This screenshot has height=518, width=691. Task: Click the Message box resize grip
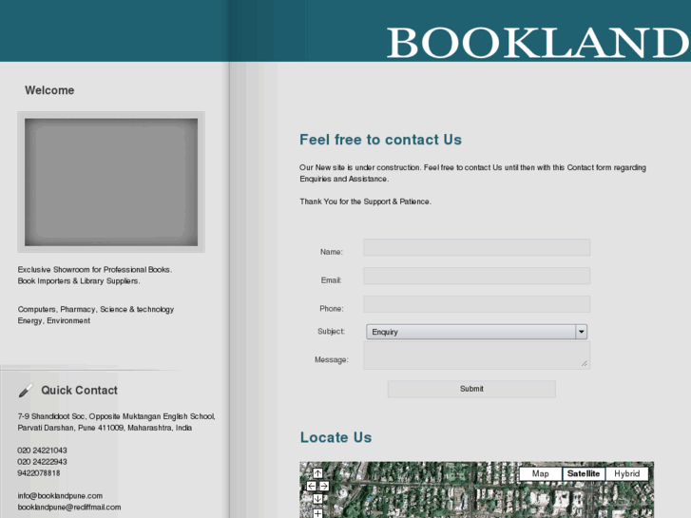click(584, 363)
